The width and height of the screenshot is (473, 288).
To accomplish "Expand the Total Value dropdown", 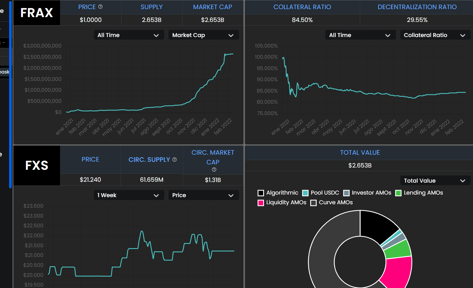I will click(x=435, y=181).
